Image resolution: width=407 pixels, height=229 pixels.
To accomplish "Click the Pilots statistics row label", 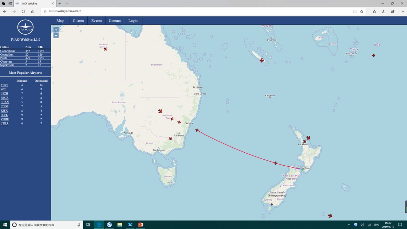I will [3, 58].
